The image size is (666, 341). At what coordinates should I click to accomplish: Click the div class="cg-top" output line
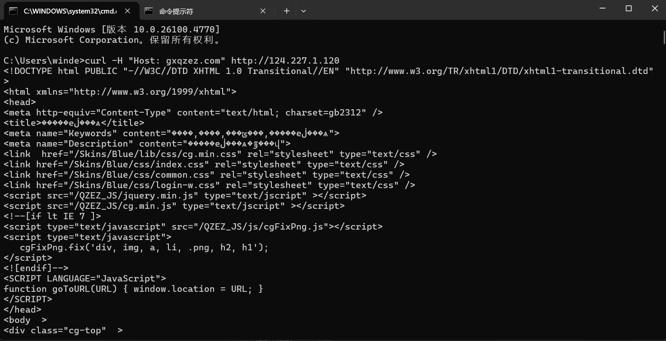(63, 330)
